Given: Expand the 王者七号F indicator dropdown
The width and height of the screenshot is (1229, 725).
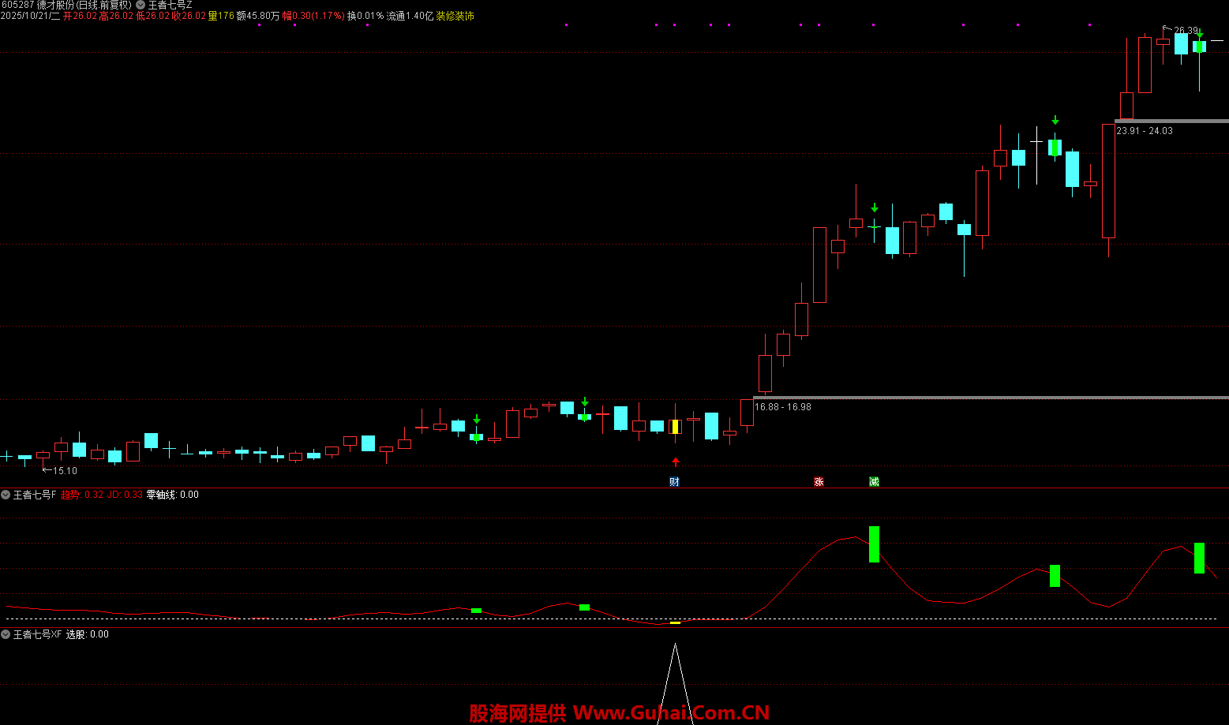Looking at the screenshot, I should click(x=6, y=495).
